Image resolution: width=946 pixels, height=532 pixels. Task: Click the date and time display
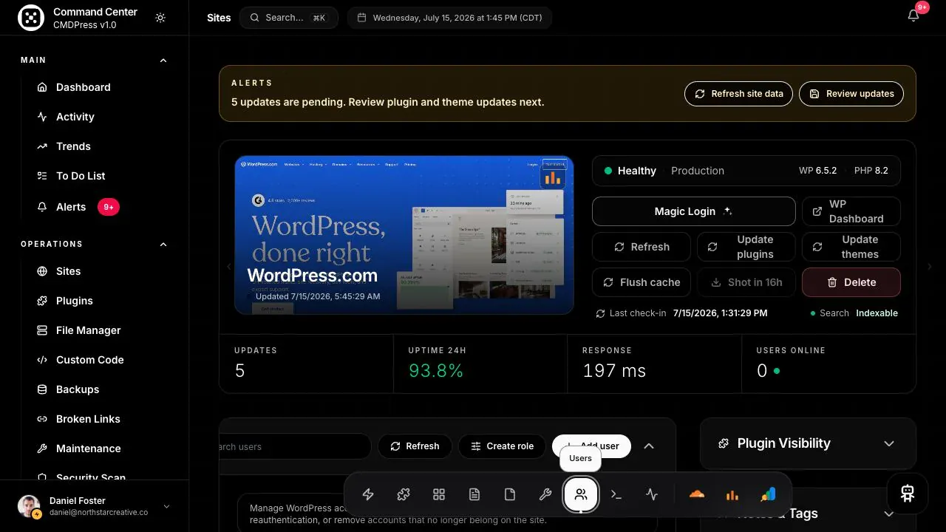click(x=449, y=18)
